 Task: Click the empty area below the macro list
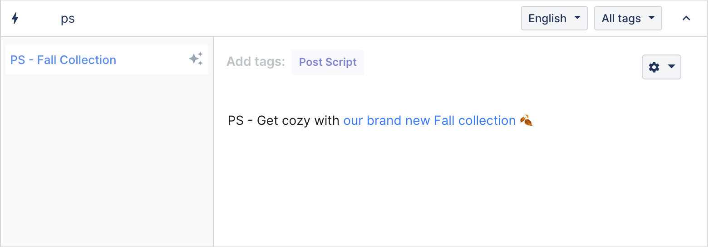coord(107,159)
